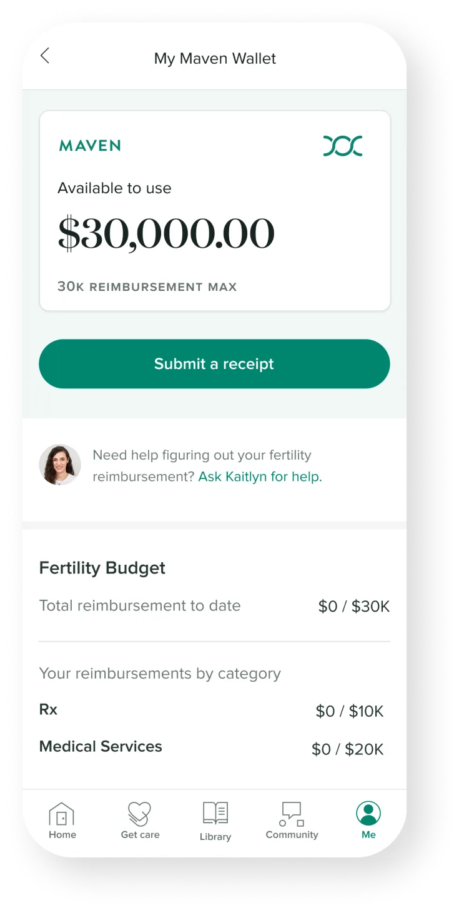Viewport: 459px width, 910px height.
Task: Tap the back chevron at top left
Action: (45, 56)
